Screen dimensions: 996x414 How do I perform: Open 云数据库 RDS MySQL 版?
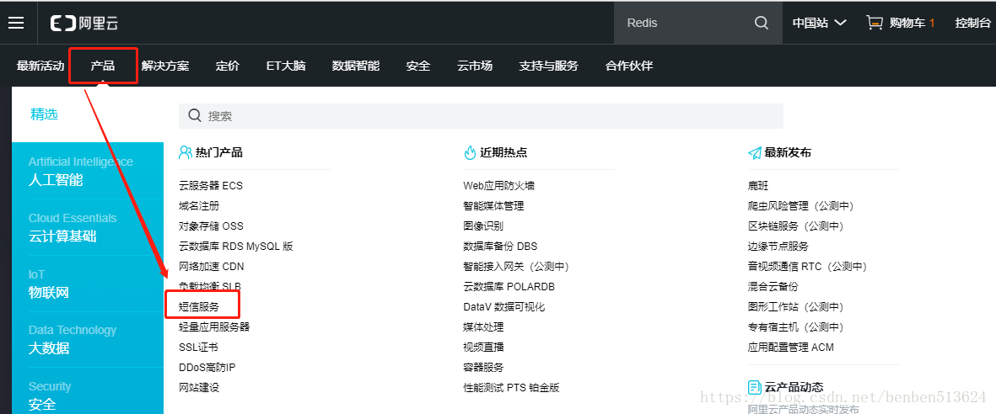pos(236,246)
